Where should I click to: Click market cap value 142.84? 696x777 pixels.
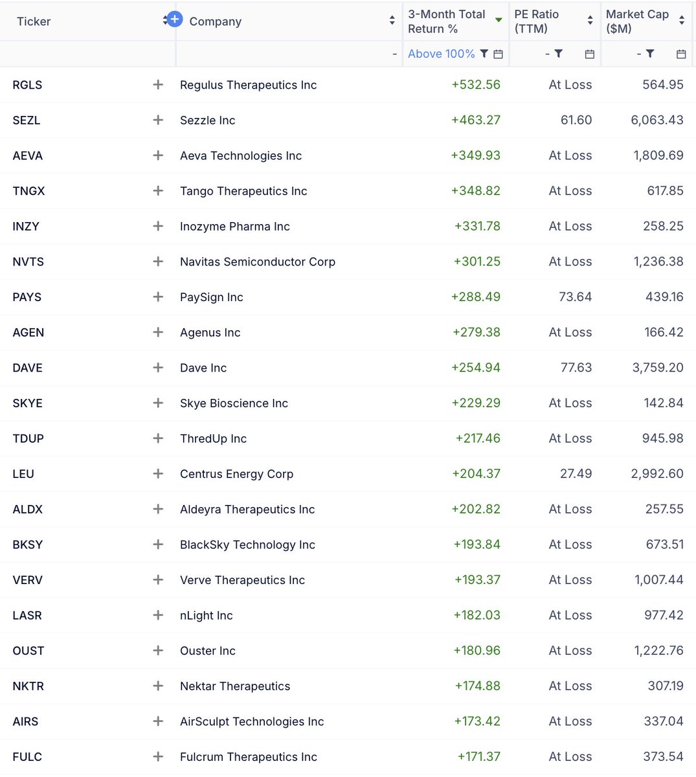(664, 403)
